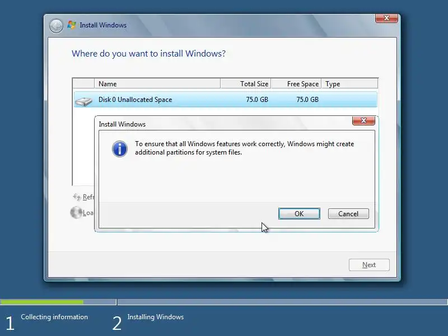Click the Next button

tap(369, 265)
